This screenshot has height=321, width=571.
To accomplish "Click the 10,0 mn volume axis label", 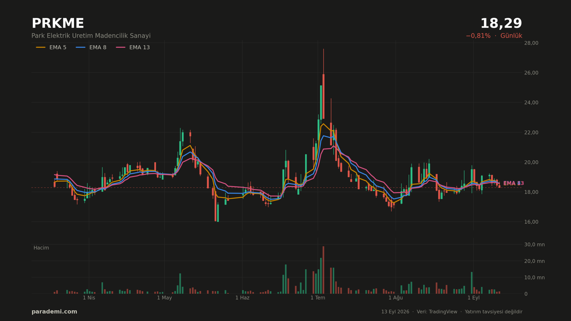I will click(534, 277).
